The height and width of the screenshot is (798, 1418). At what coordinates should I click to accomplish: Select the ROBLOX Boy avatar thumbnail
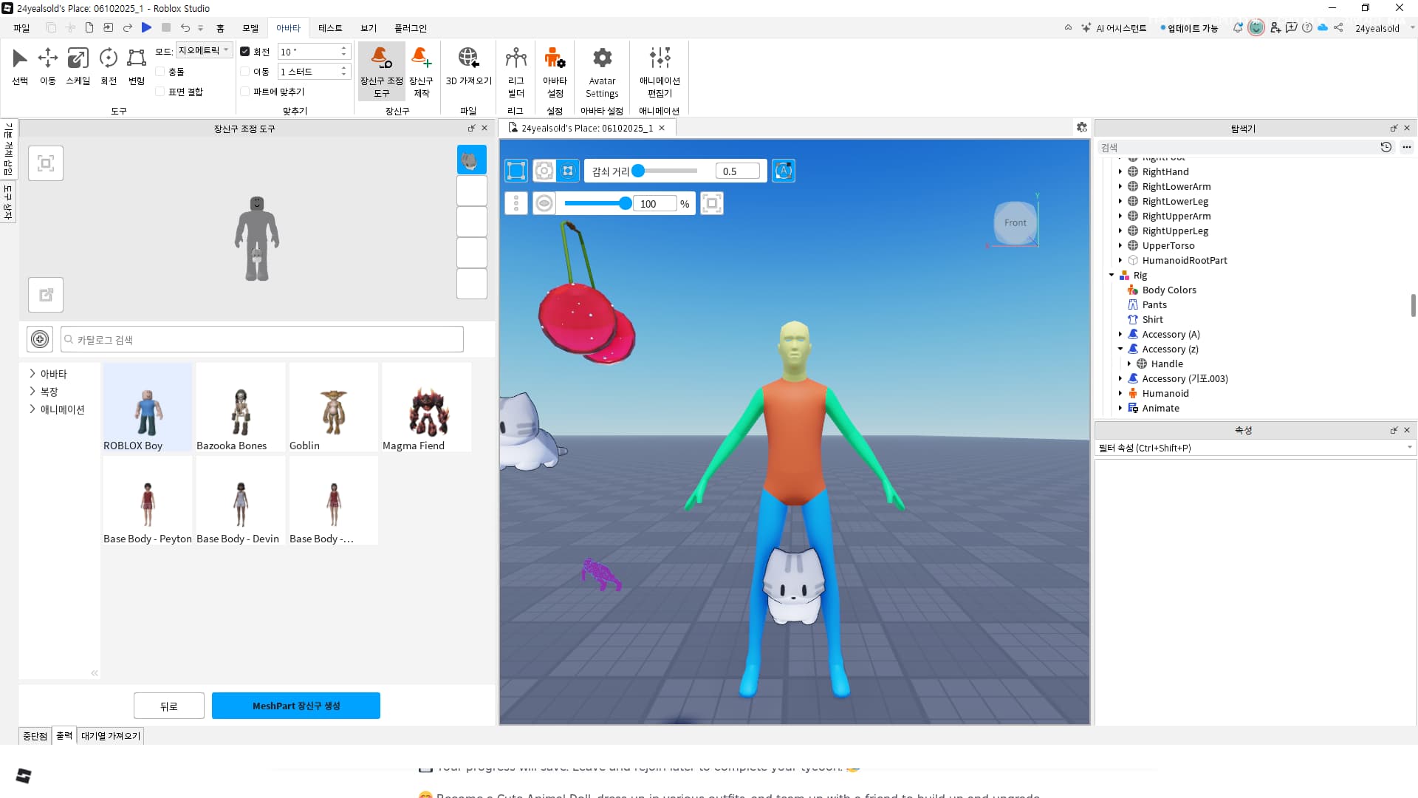click(148, 407)
